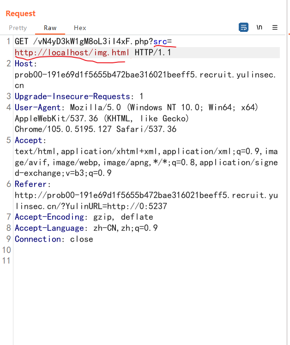Click the http://localhost/img.html URL value
Image resolution: width=290 pixels, height=345 pixels.
coord(72,53)
